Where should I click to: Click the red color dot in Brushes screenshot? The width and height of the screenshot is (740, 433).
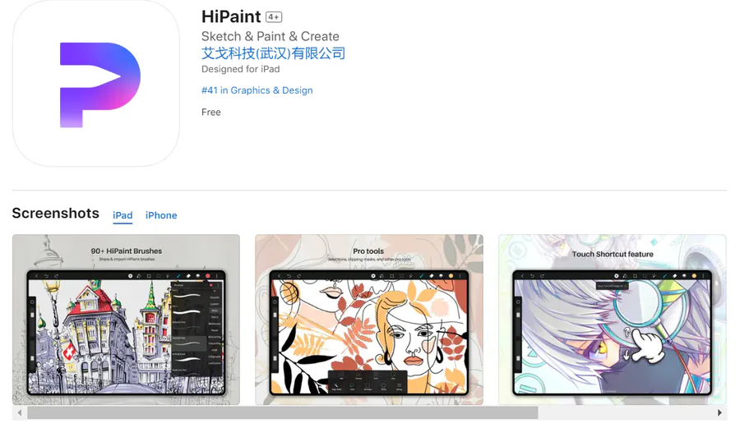click(x=208, y=276)
